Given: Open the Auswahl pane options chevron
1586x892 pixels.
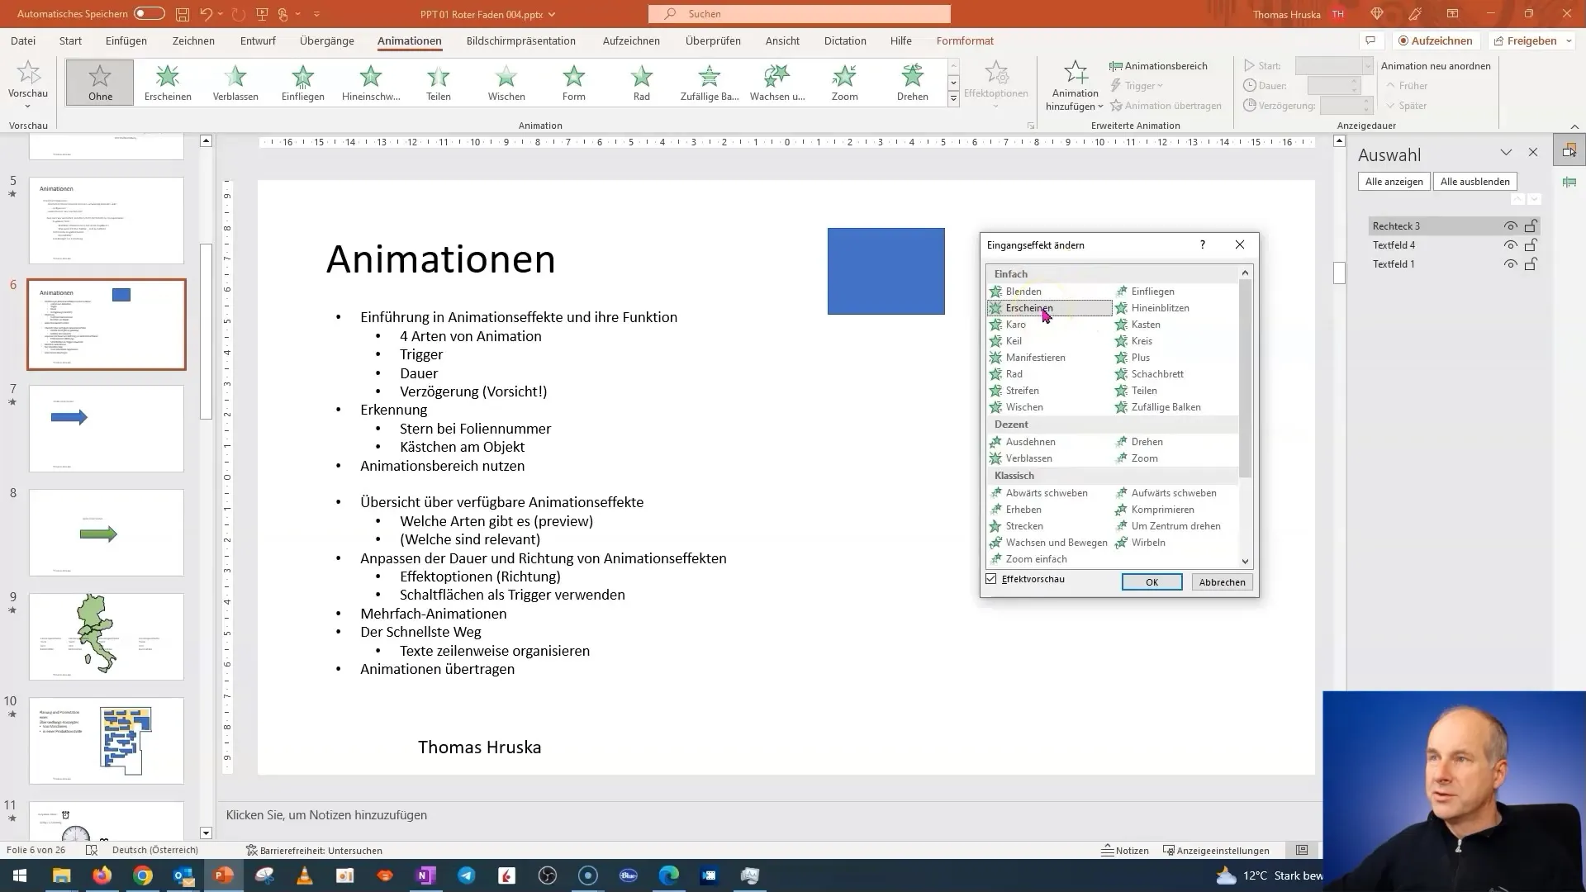Looking at the screenshot, I should [x=1506, y=153].
